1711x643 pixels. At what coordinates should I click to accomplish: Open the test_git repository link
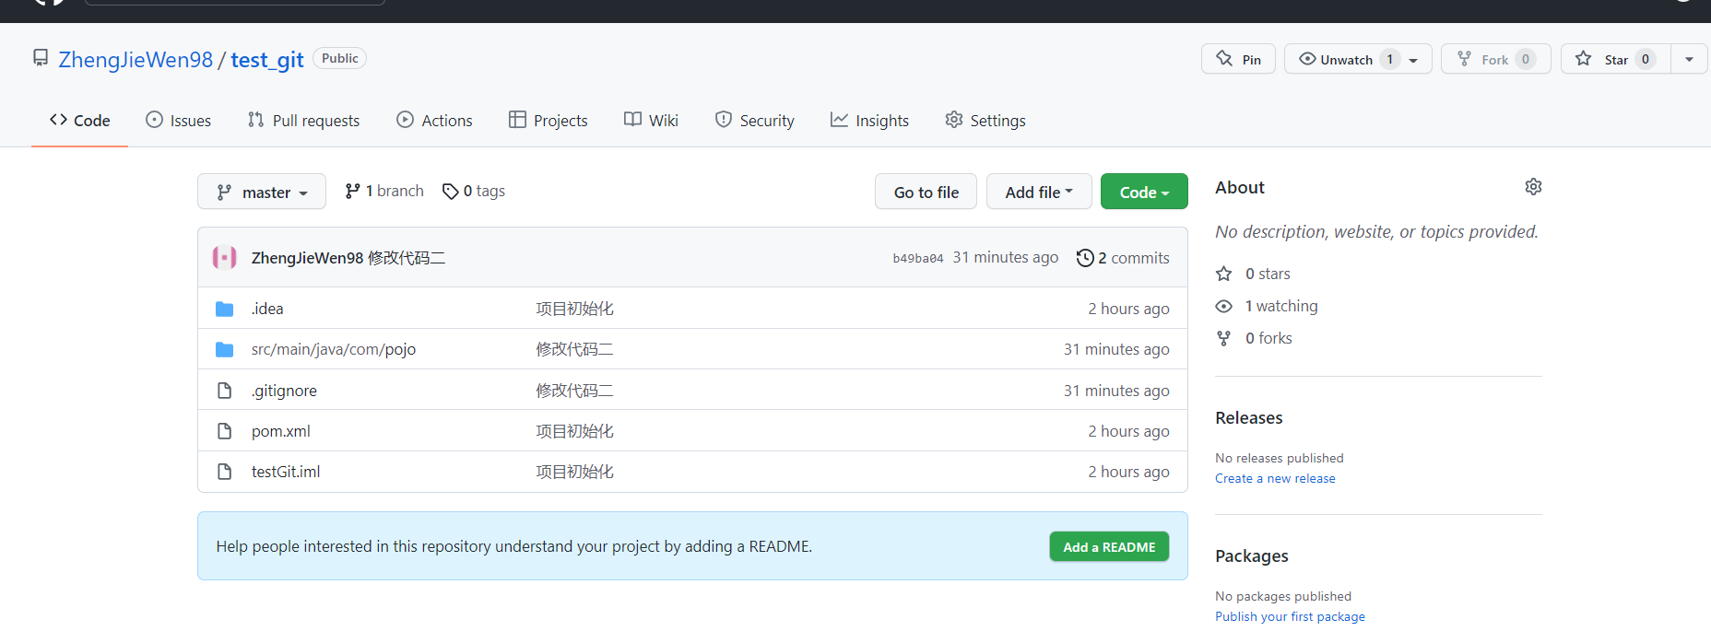tap(267, 60)
